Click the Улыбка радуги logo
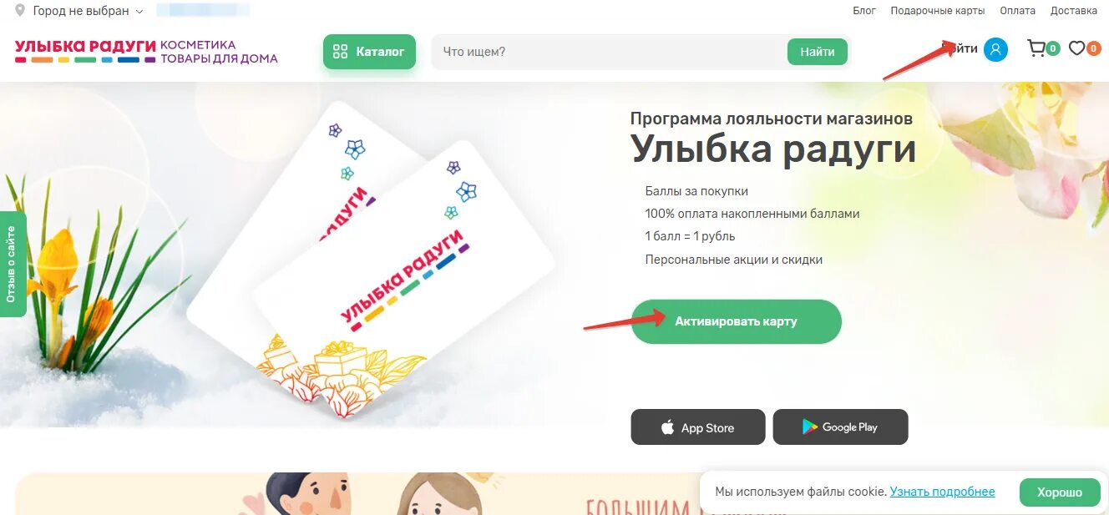The height and width of the screenshot is (515, 1109). (146, 52)
